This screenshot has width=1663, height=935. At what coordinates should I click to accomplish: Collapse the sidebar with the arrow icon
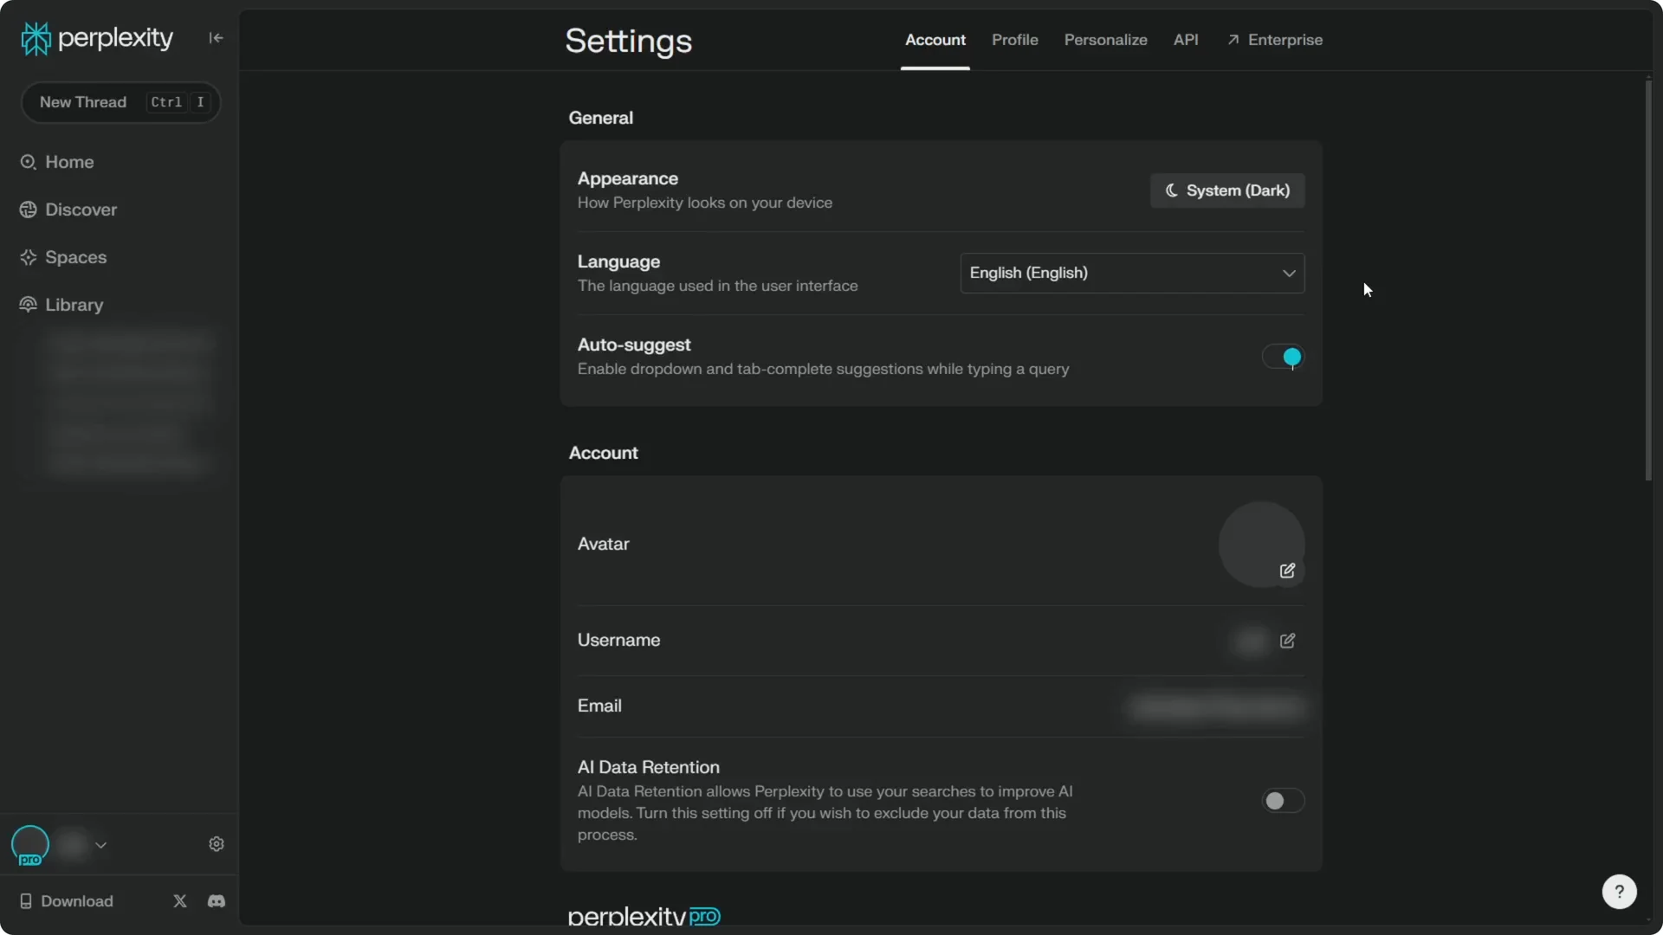pyautogui.click(x=216, y=38)
